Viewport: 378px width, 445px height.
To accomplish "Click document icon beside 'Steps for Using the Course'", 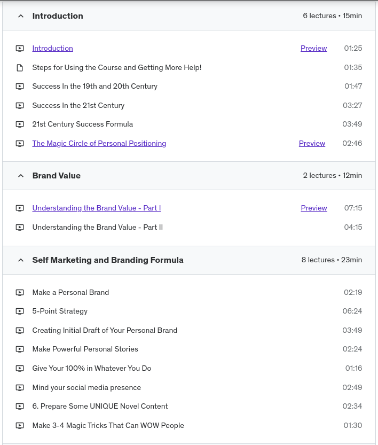I will point(20,68).
